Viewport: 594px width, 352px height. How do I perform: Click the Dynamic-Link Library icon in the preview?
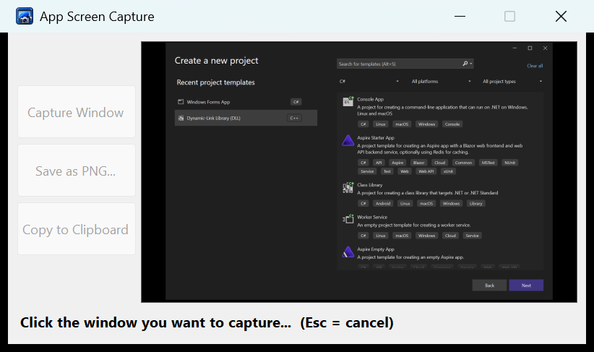pyautogui.click(x=181, y=118)
